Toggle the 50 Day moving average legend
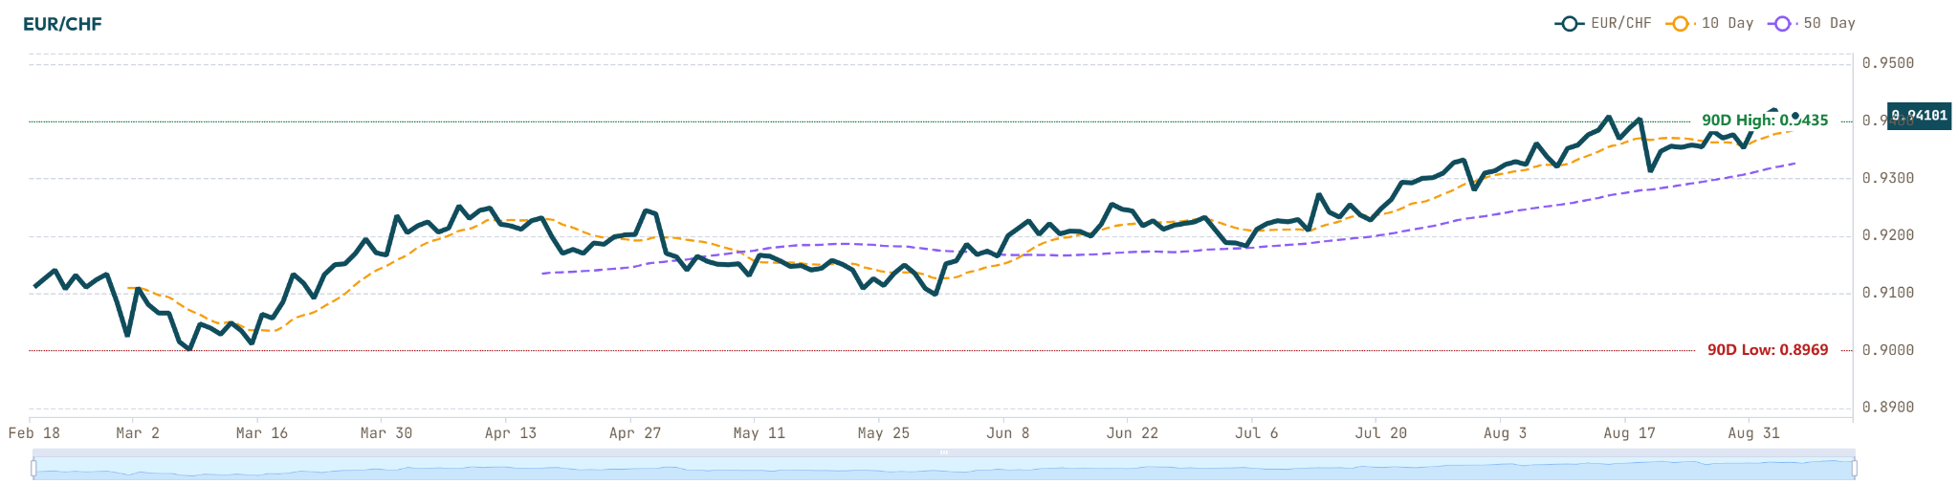 coord(1812,24)
